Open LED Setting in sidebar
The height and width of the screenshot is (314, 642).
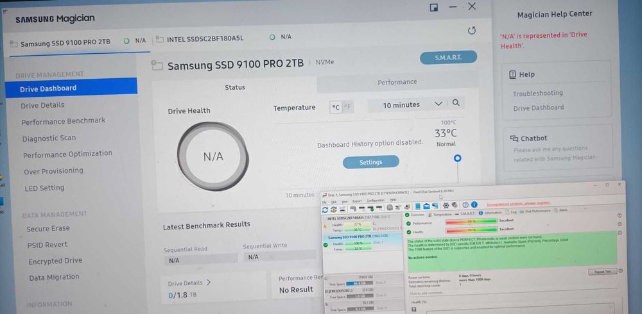(x=45, y=188)
